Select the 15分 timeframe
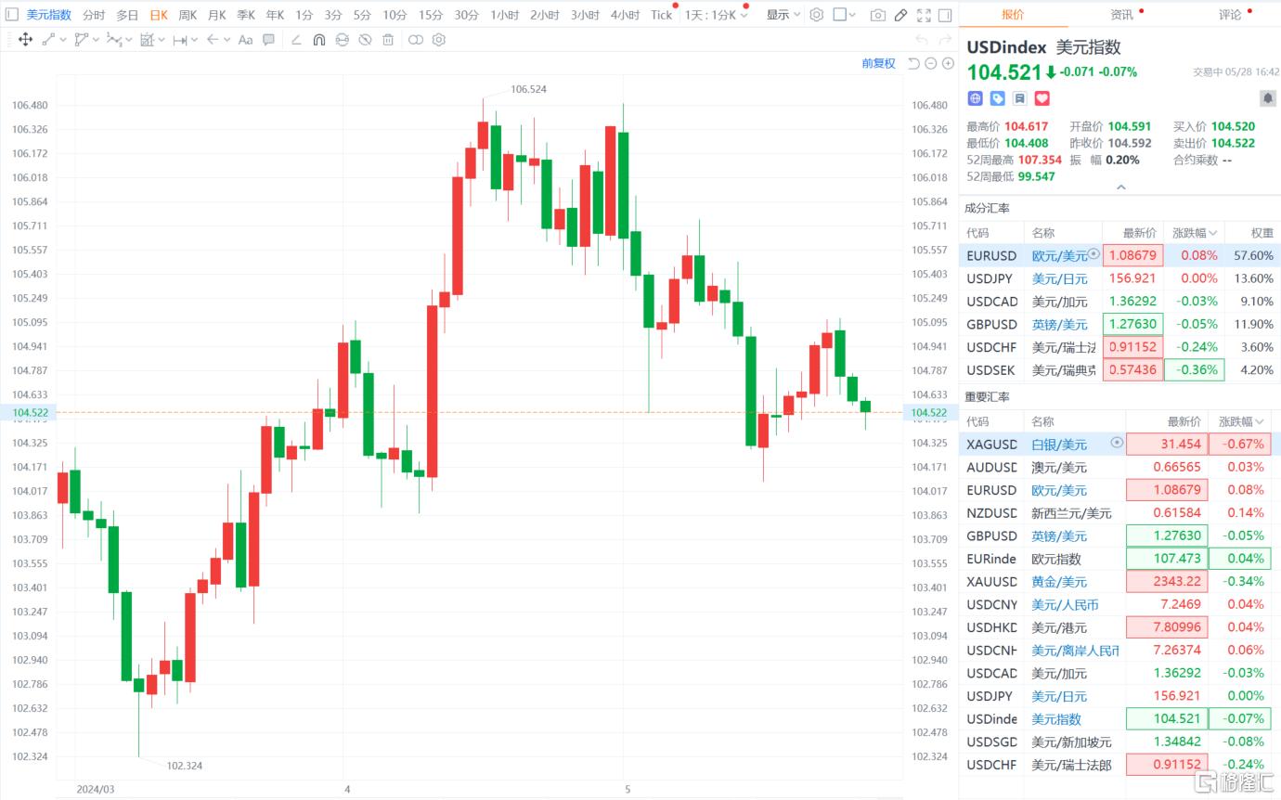The width and height of the screenshot is (1281, 800). pos(431,15)
